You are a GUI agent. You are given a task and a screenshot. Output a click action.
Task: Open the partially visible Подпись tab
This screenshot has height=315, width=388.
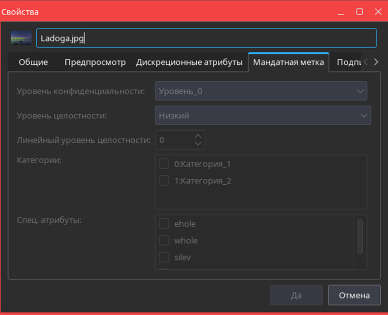point(348,62)
